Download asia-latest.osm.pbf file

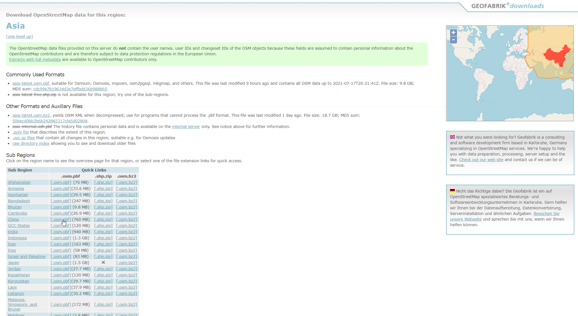point(31,83)
